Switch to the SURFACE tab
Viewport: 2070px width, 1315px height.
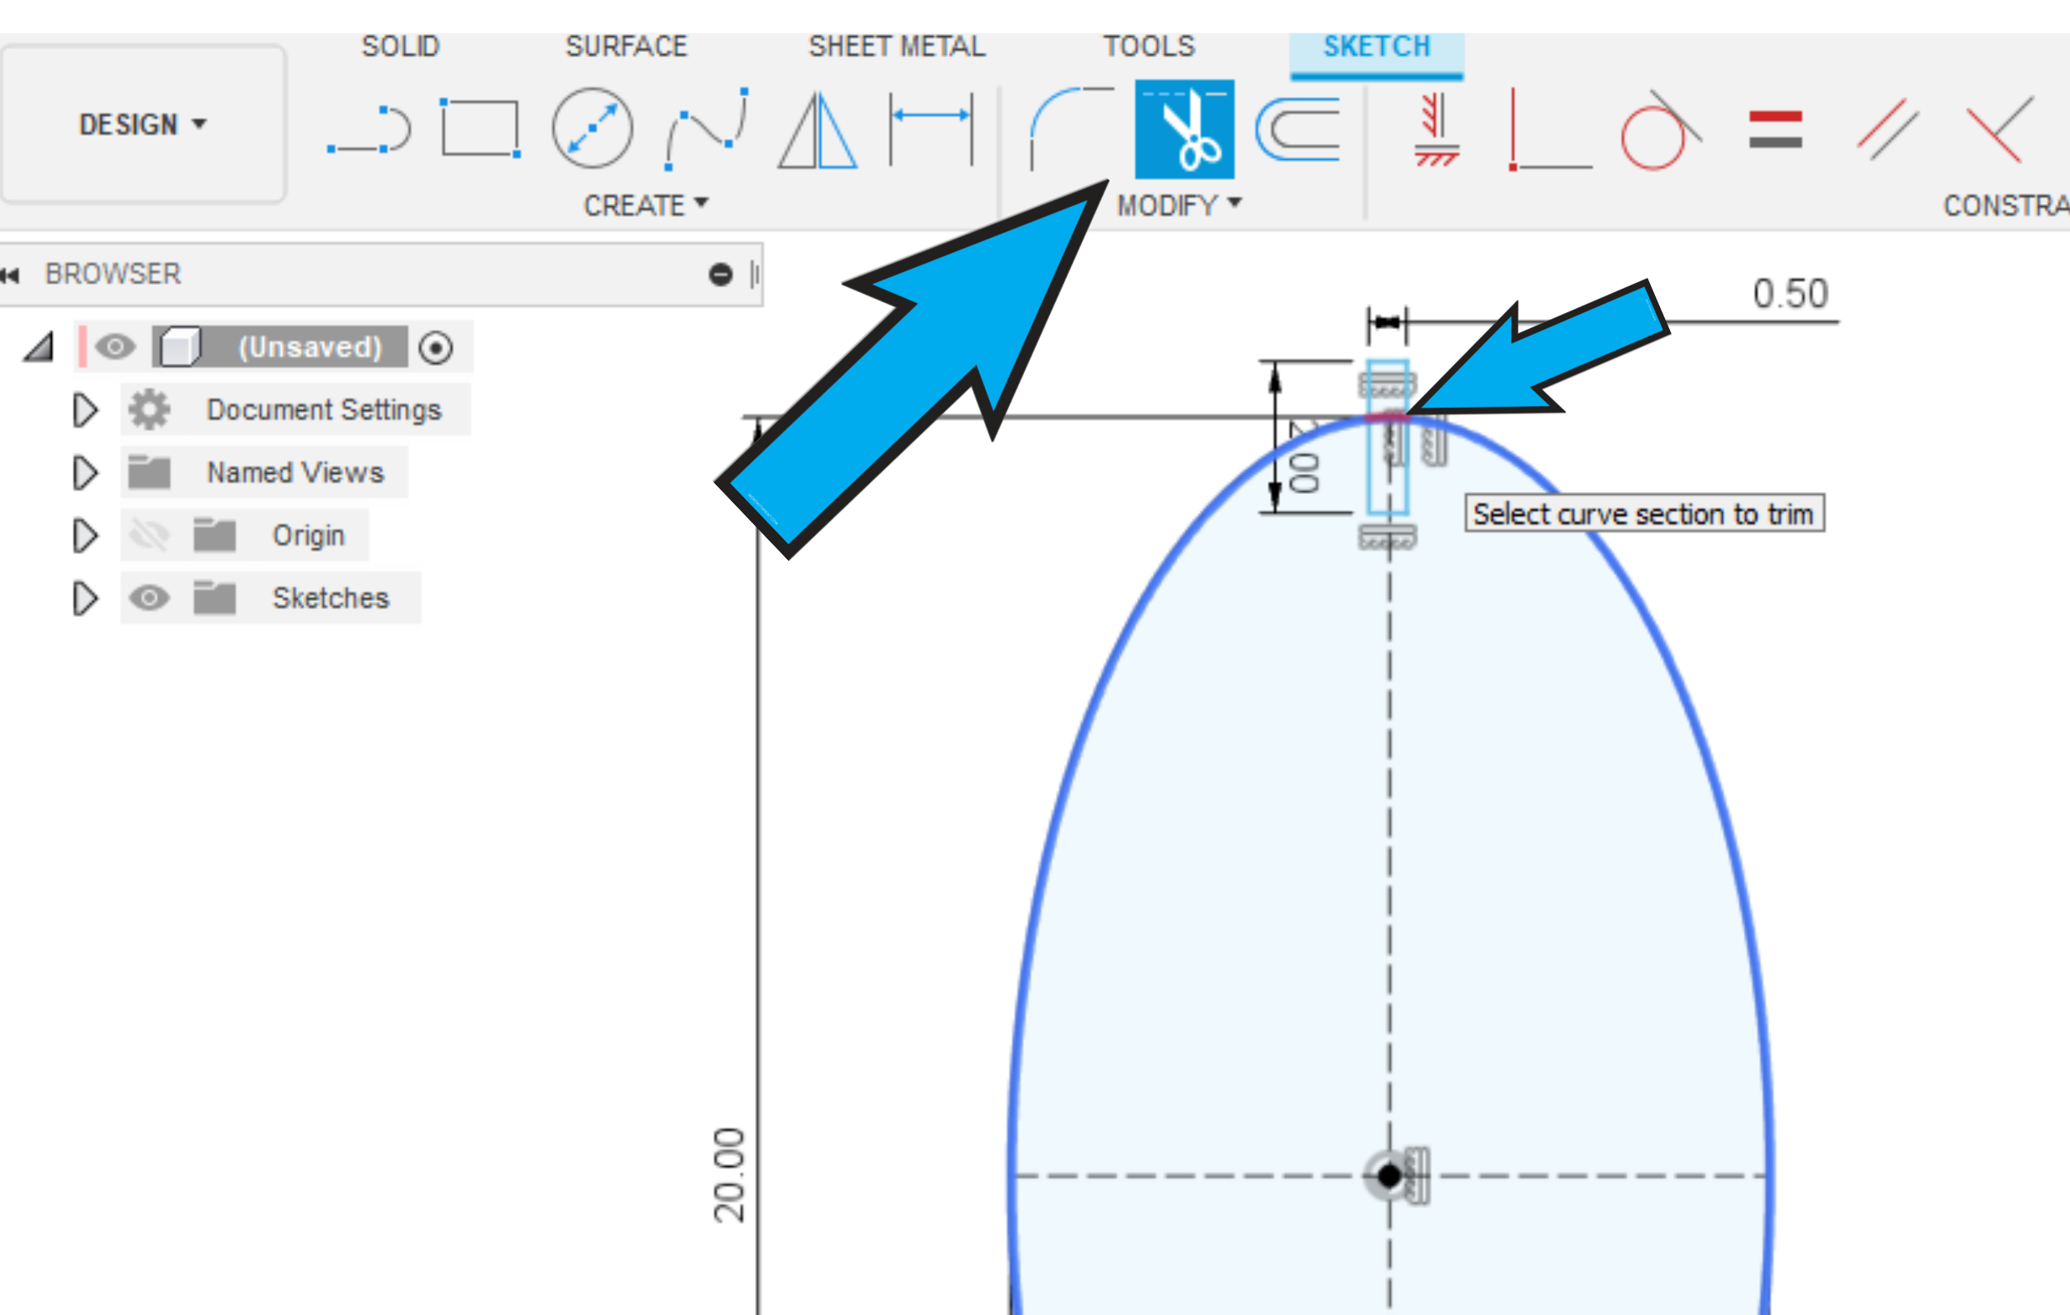(x=626, y=46)
